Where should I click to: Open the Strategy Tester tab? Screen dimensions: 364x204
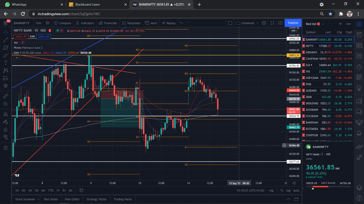click(96, 199)
